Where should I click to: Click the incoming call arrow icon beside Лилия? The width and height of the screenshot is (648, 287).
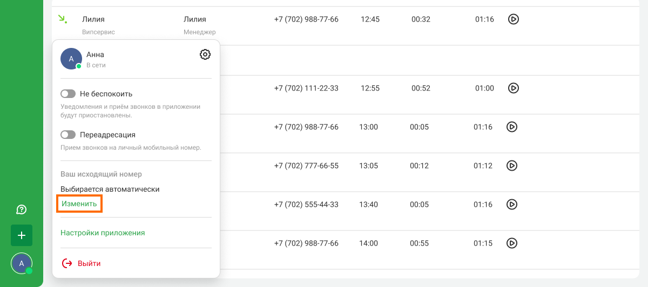pos(63,19)
